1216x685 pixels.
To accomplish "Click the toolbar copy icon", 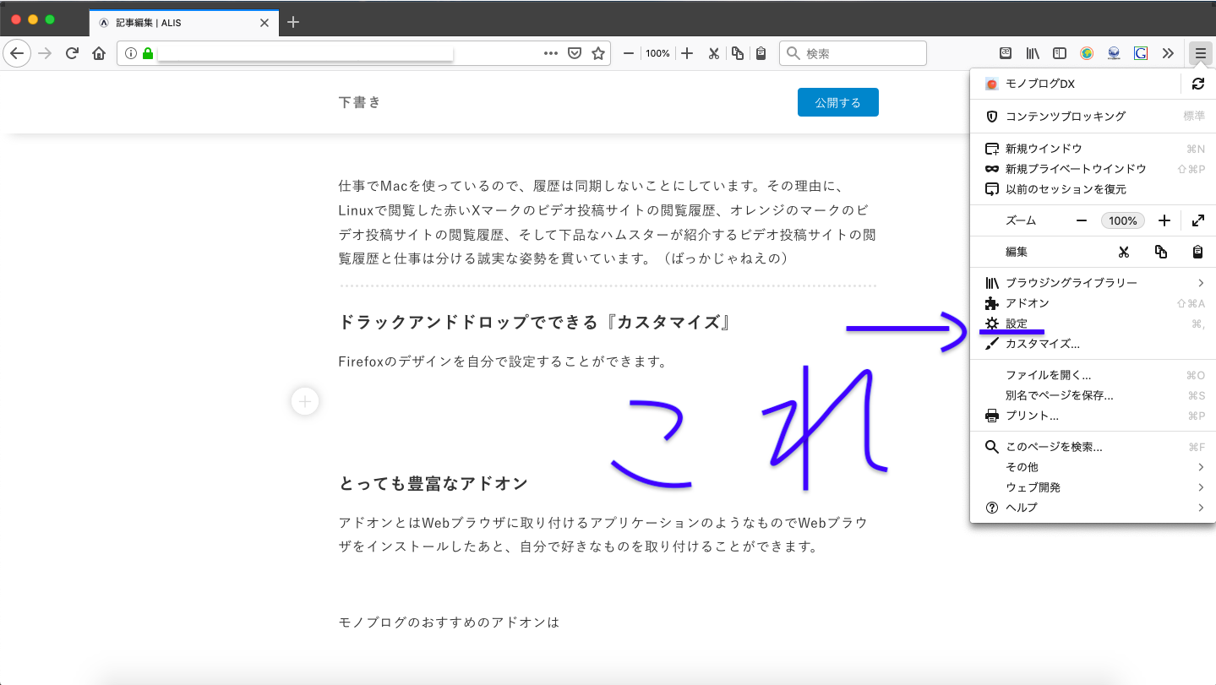I will pos(738,53).
